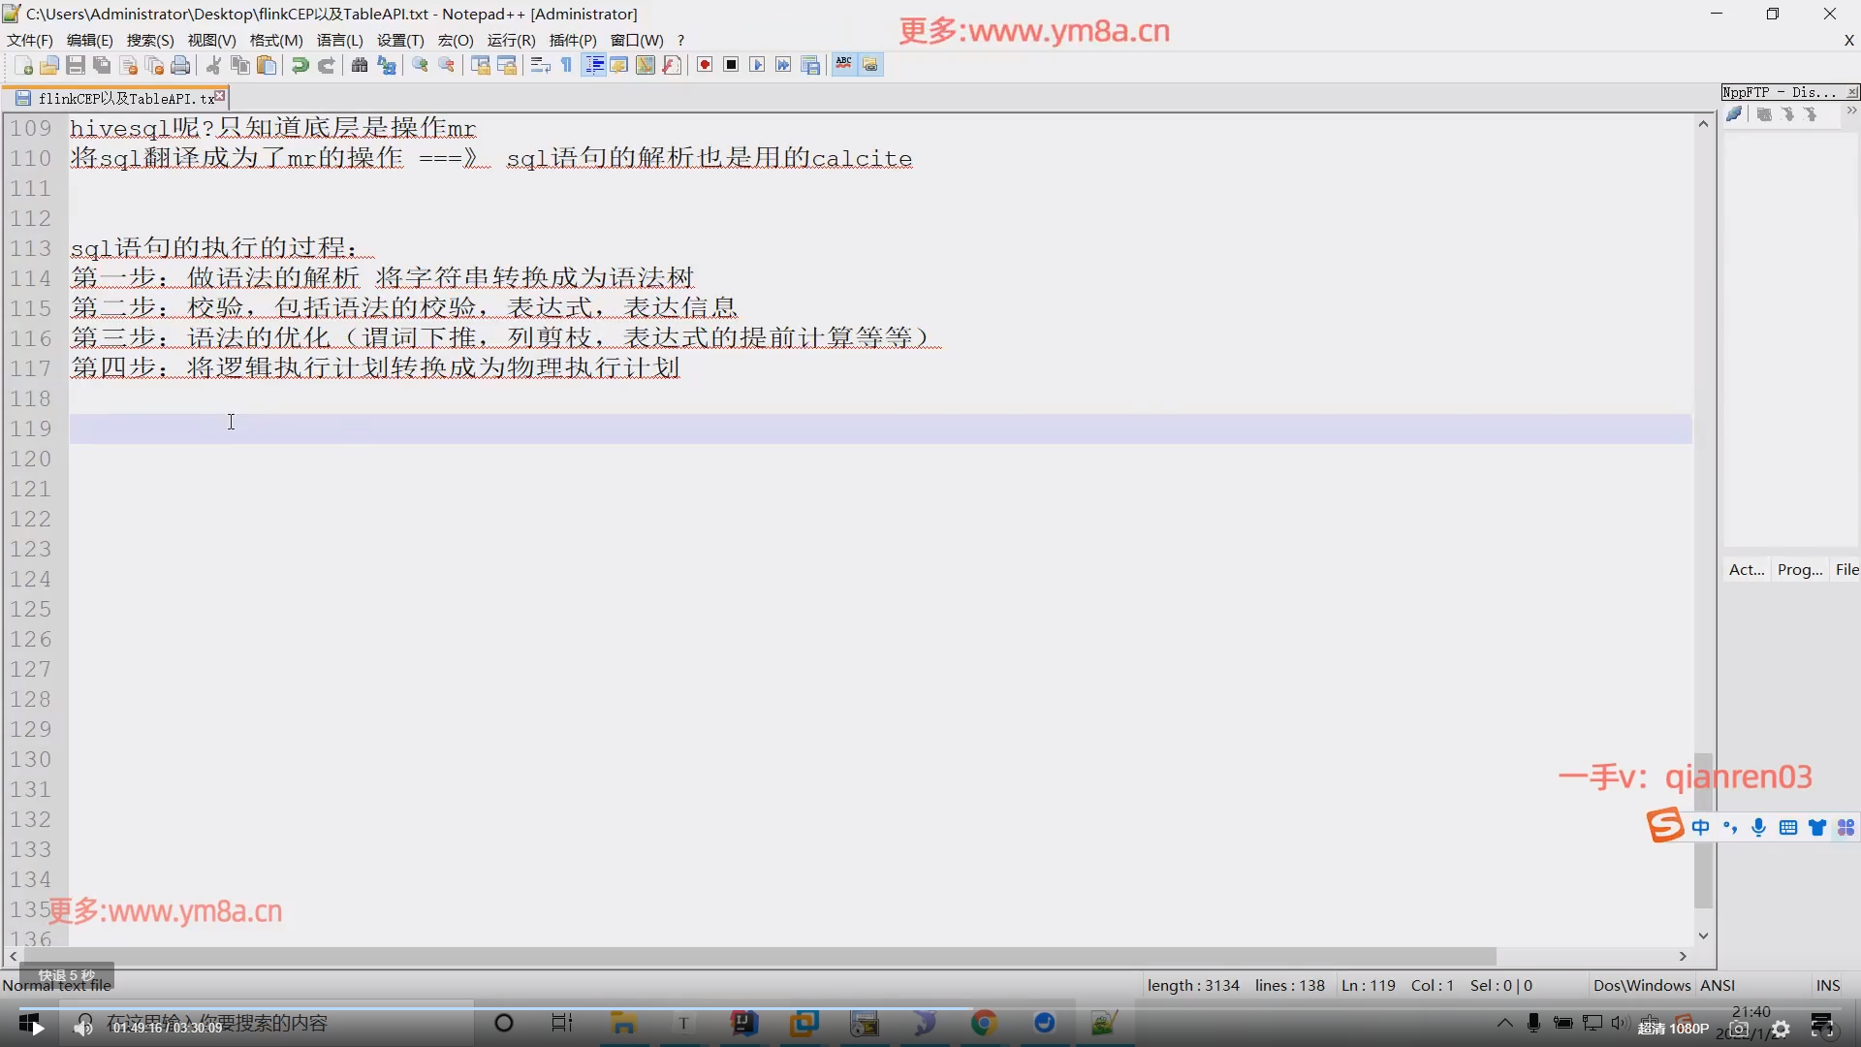Open Chrome from the taskbar
Image resolution: width=1861 pixels, height=1047 pixels.
[984, 1023]
